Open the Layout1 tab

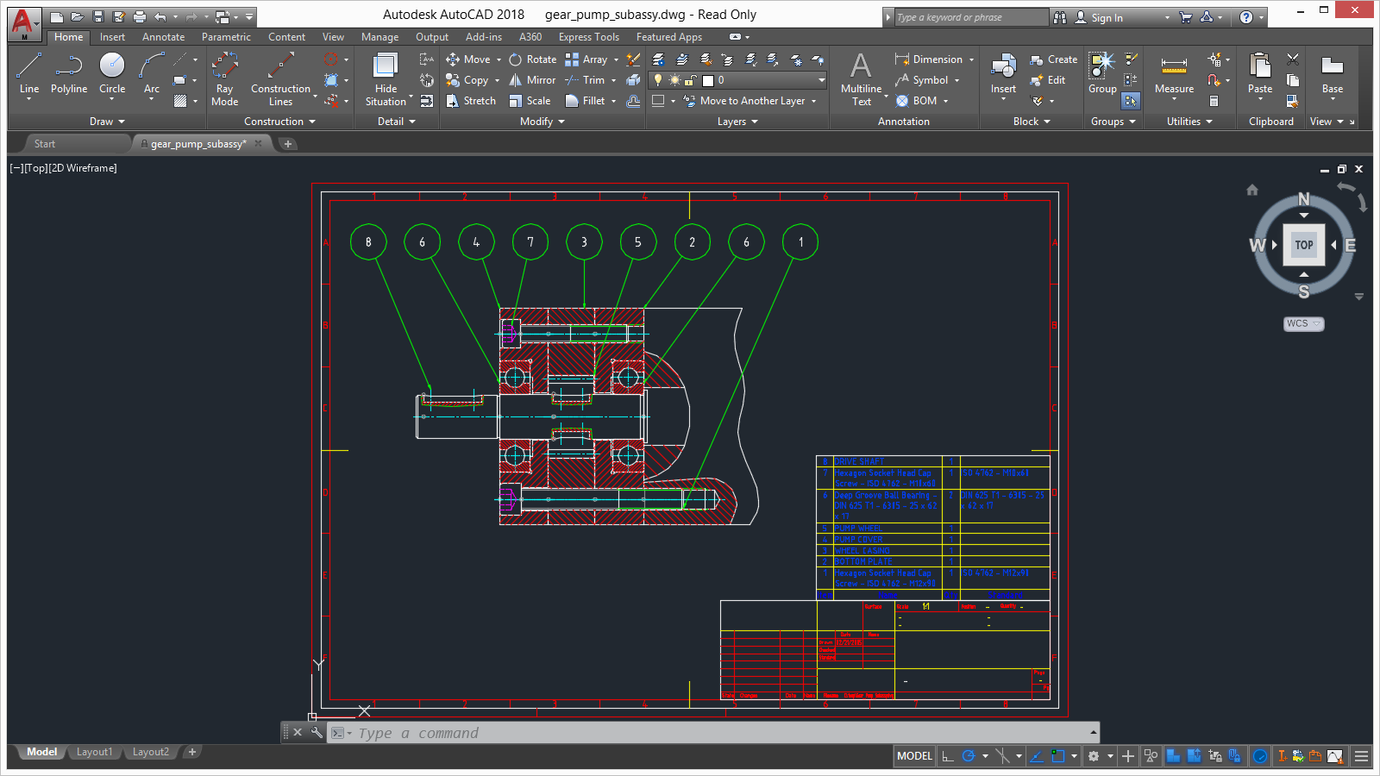coord(94,752)
